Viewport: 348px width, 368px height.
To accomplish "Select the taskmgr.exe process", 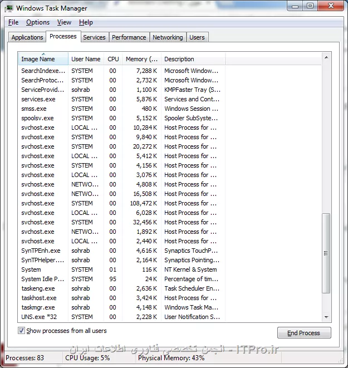I will click(x=122, y=307).
